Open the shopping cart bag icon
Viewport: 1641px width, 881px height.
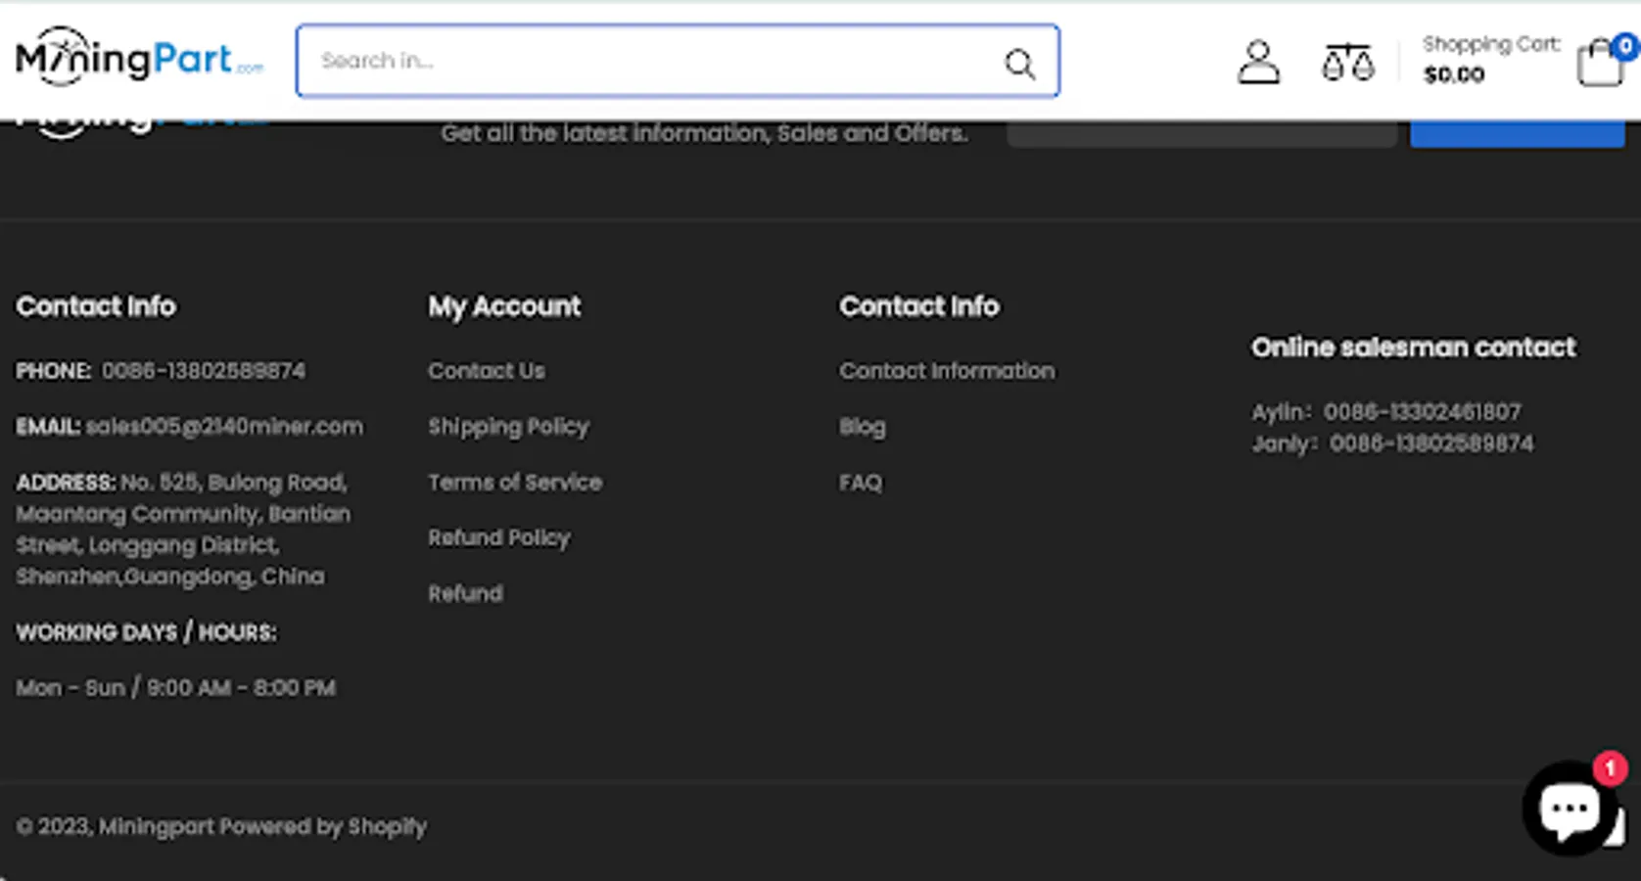pyautogui.click(x=1600, y=64)
